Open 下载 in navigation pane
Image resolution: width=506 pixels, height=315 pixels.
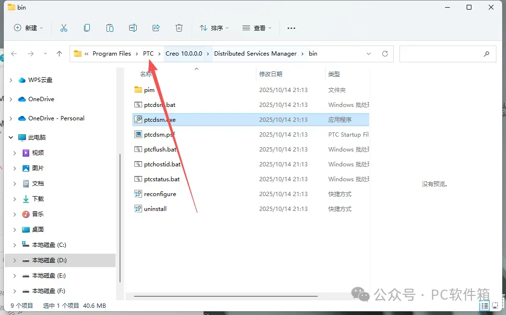38,198
